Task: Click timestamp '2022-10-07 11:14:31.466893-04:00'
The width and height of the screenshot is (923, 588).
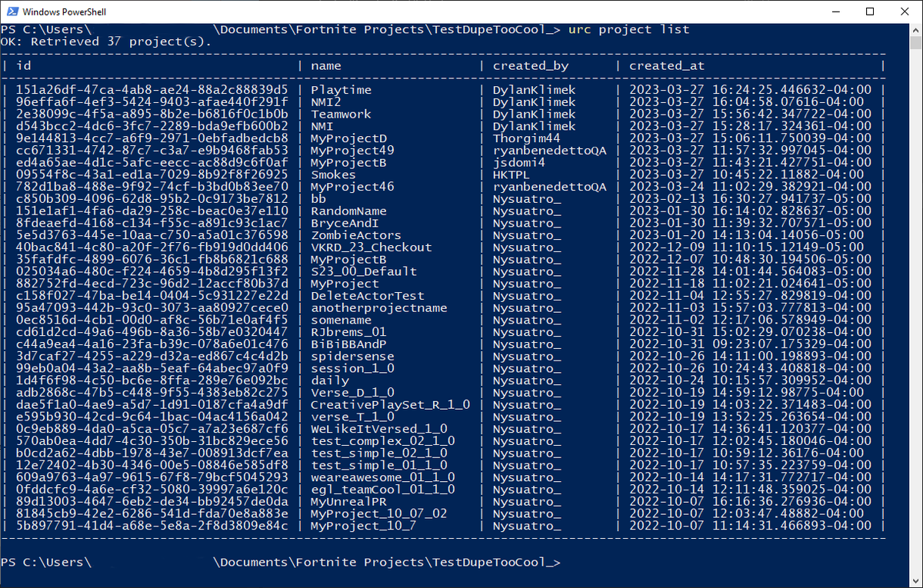Action: [751, 526]
